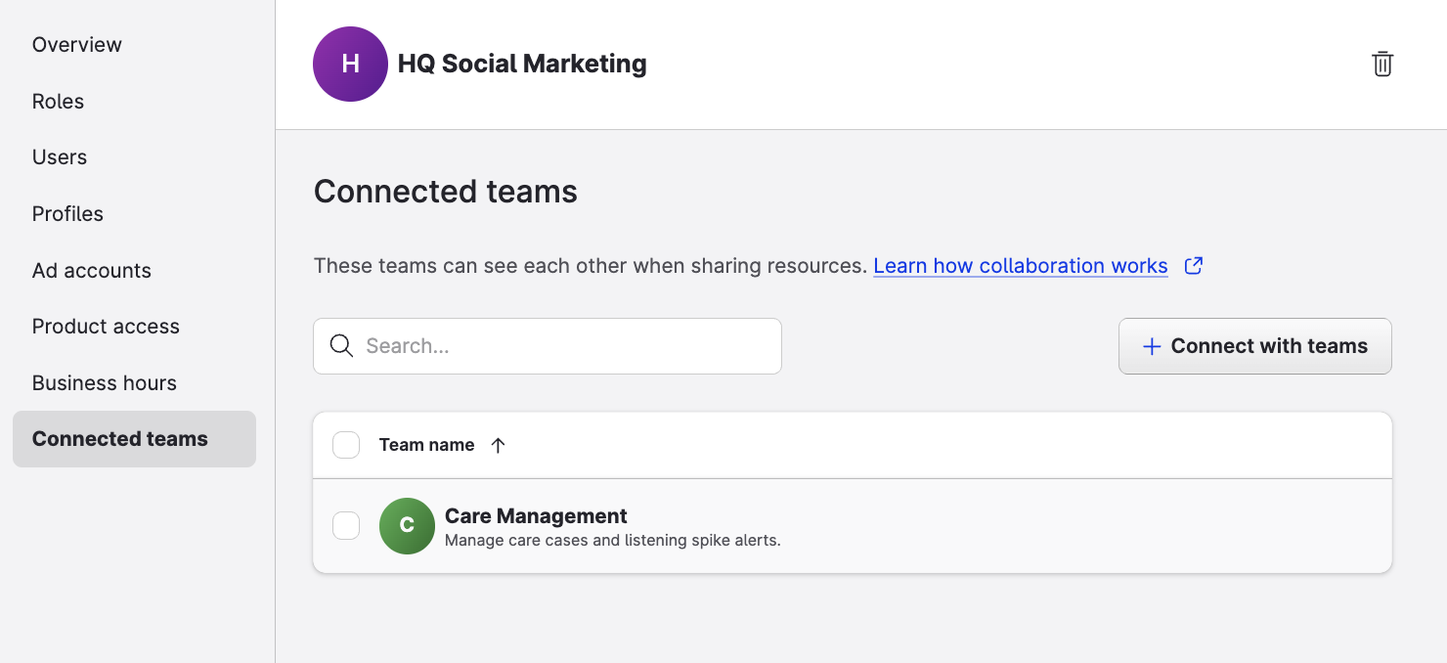Click the HQ Social Marketing title
The image size is (1447, 663).
pos(522,65)
